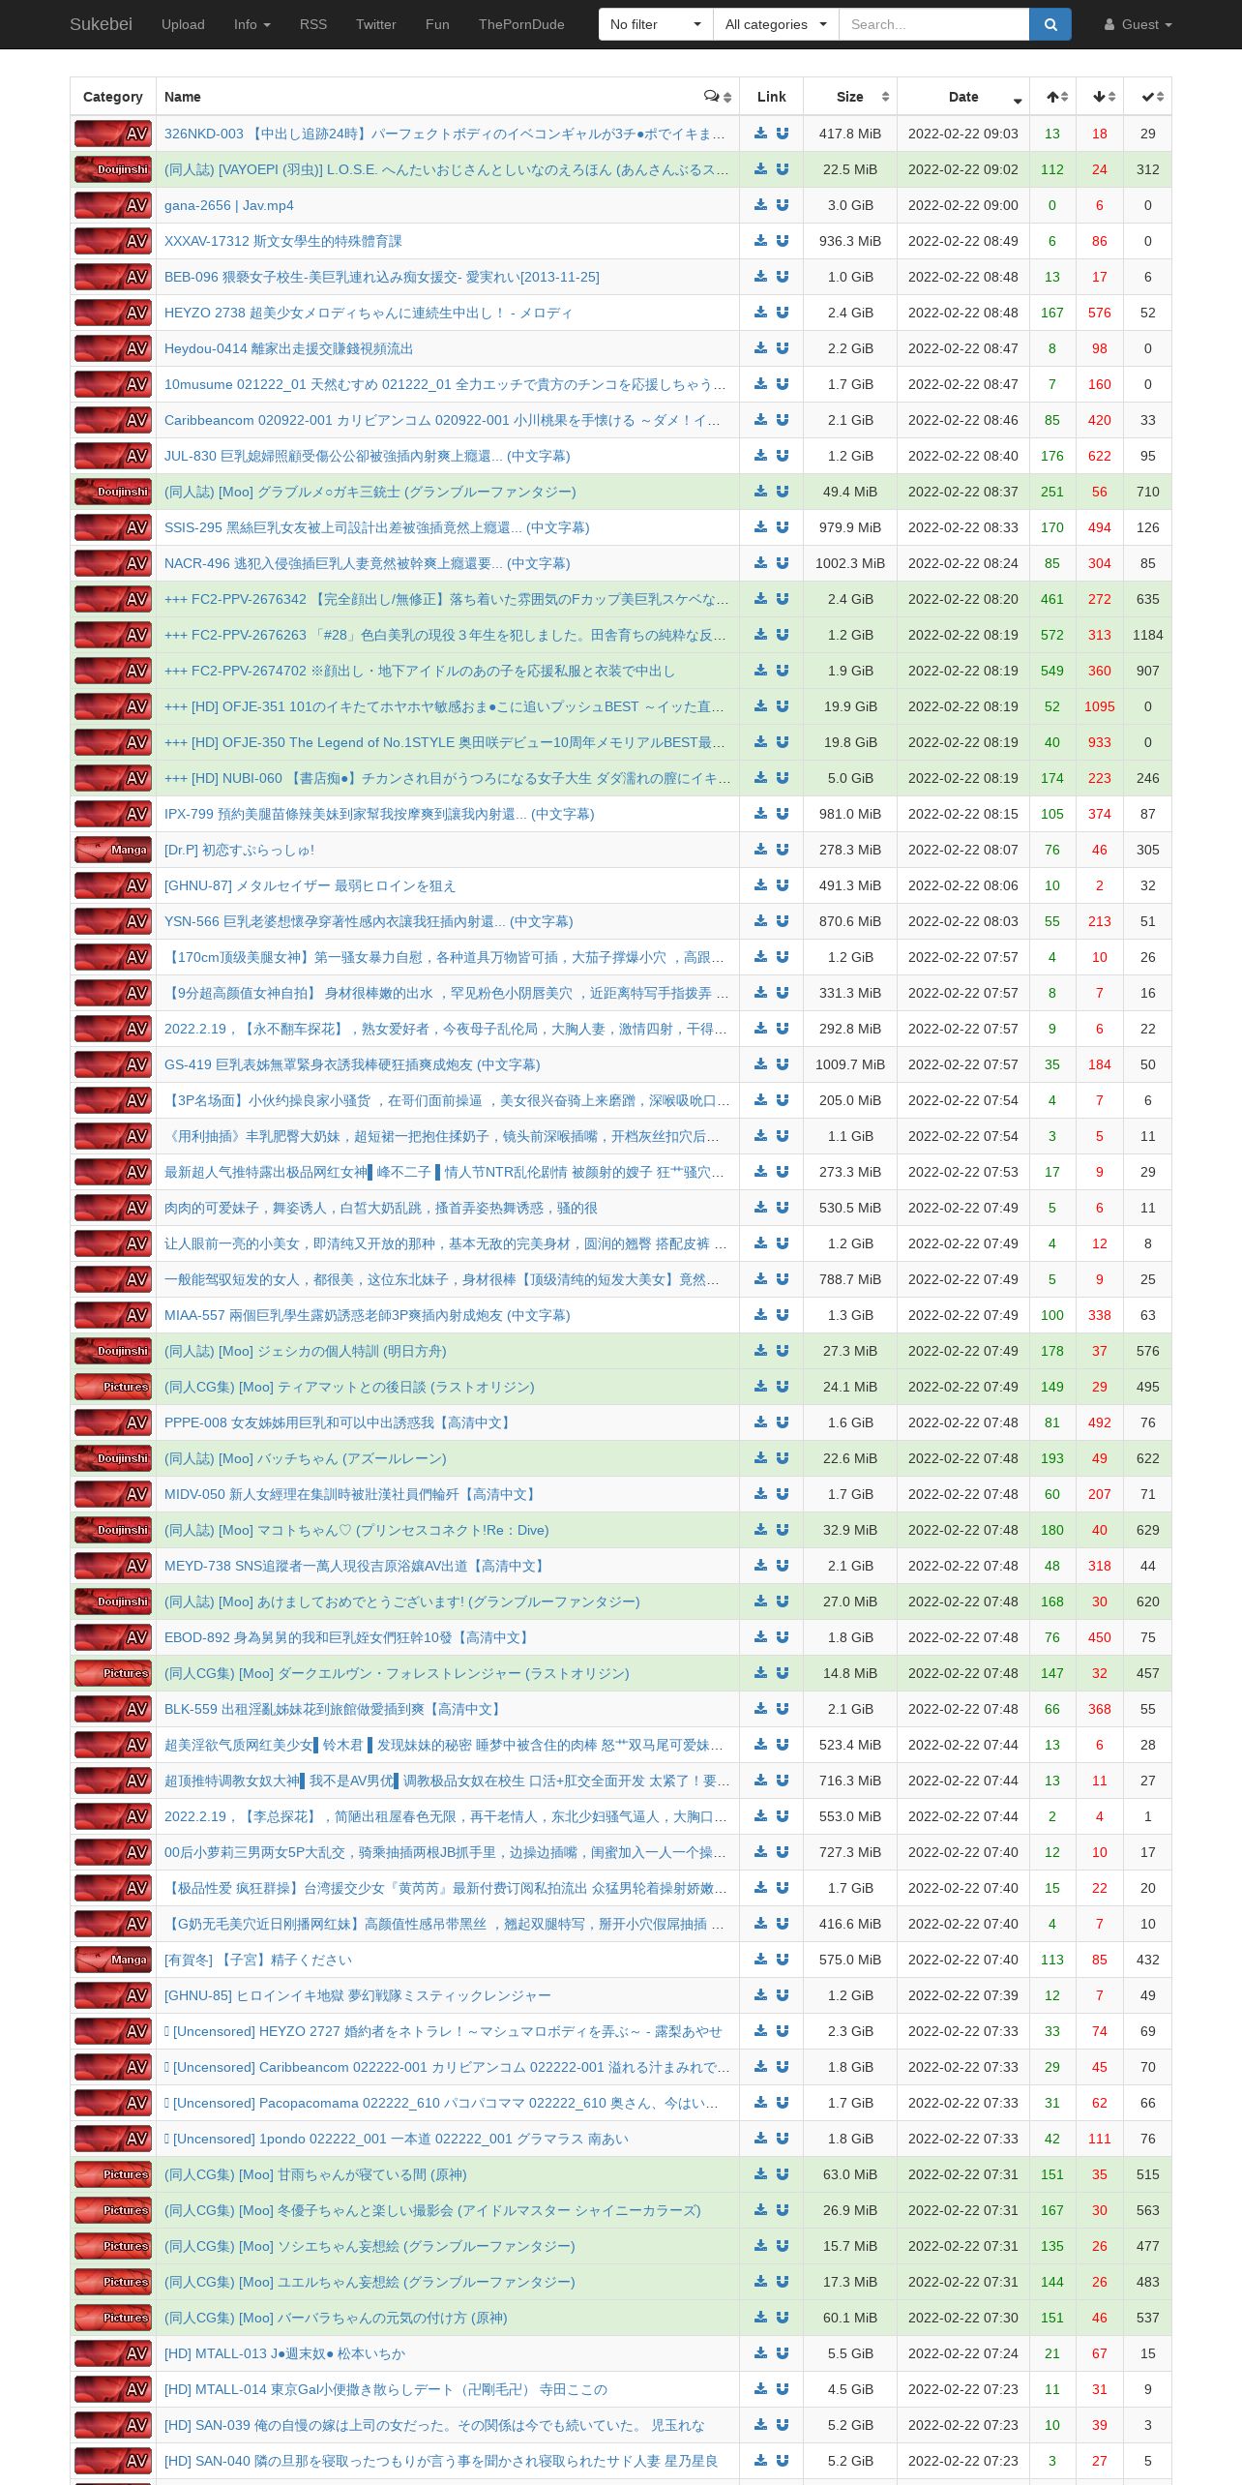Open the [GHNU-87] torrent entry

[310, 885]
